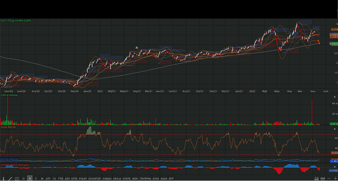
Task: Close the RSI(14) indicator panel
Action: click(335, 129)
